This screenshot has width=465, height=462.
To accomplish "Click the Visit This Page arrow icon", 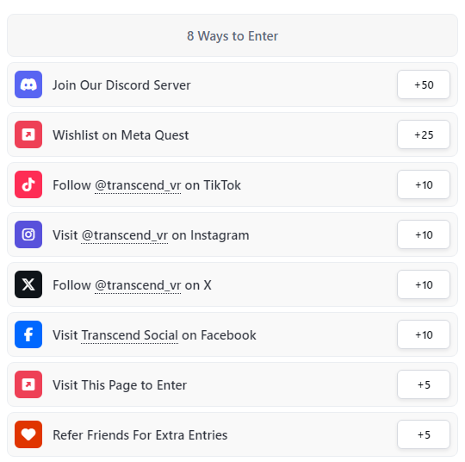I will pyautogui.click(x=28, y=384).
